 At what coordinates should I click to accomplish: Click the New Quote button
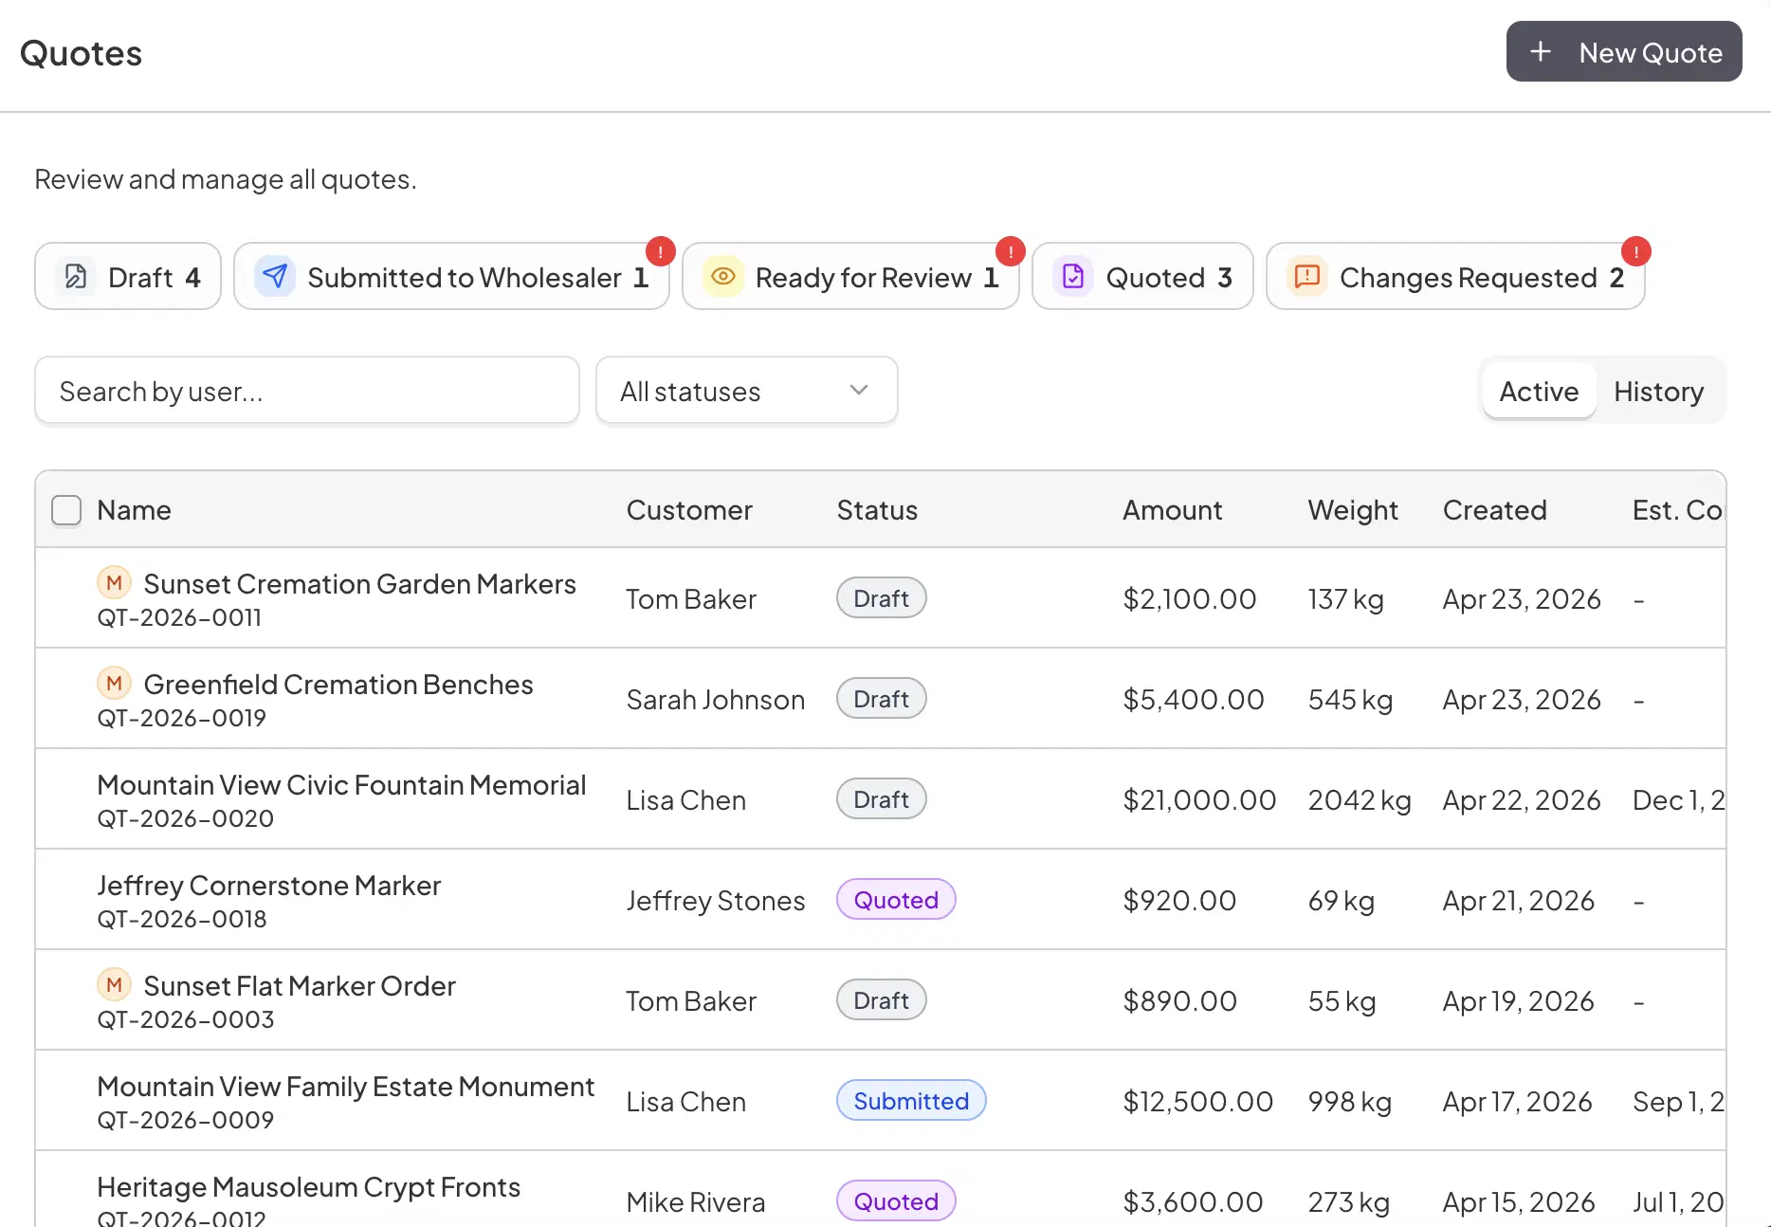coord(1624,51)
